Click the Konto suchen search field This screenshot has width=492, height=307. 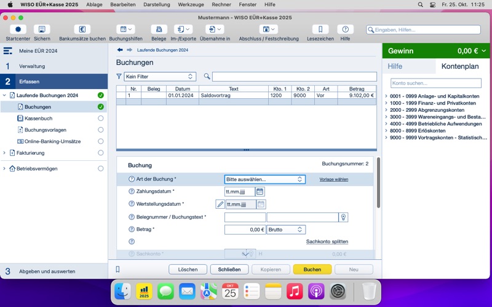click(x=436, y=83)
